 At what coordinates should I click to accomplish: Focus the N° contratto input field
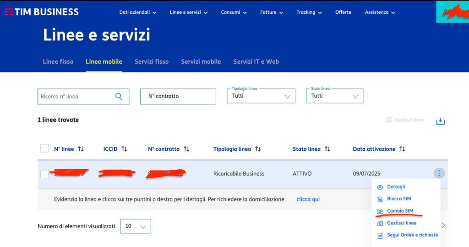coord(178,96)
